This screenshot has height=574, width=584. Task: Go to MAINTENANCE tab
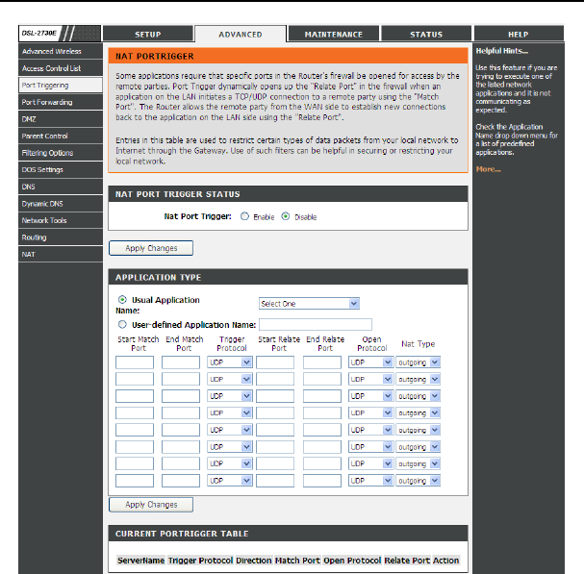tap(334, 34)
